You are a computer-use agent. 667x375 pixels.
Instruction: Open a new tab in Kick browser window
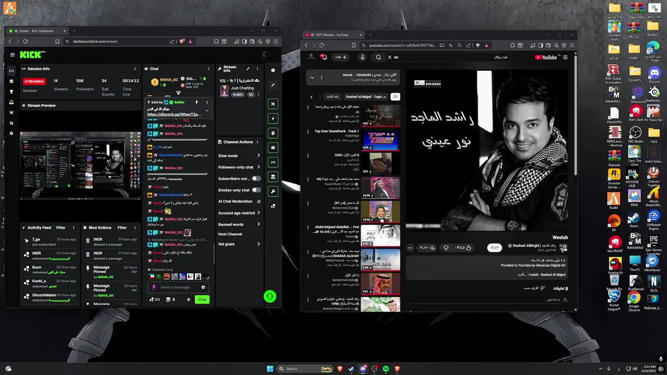tap(74, 31)
